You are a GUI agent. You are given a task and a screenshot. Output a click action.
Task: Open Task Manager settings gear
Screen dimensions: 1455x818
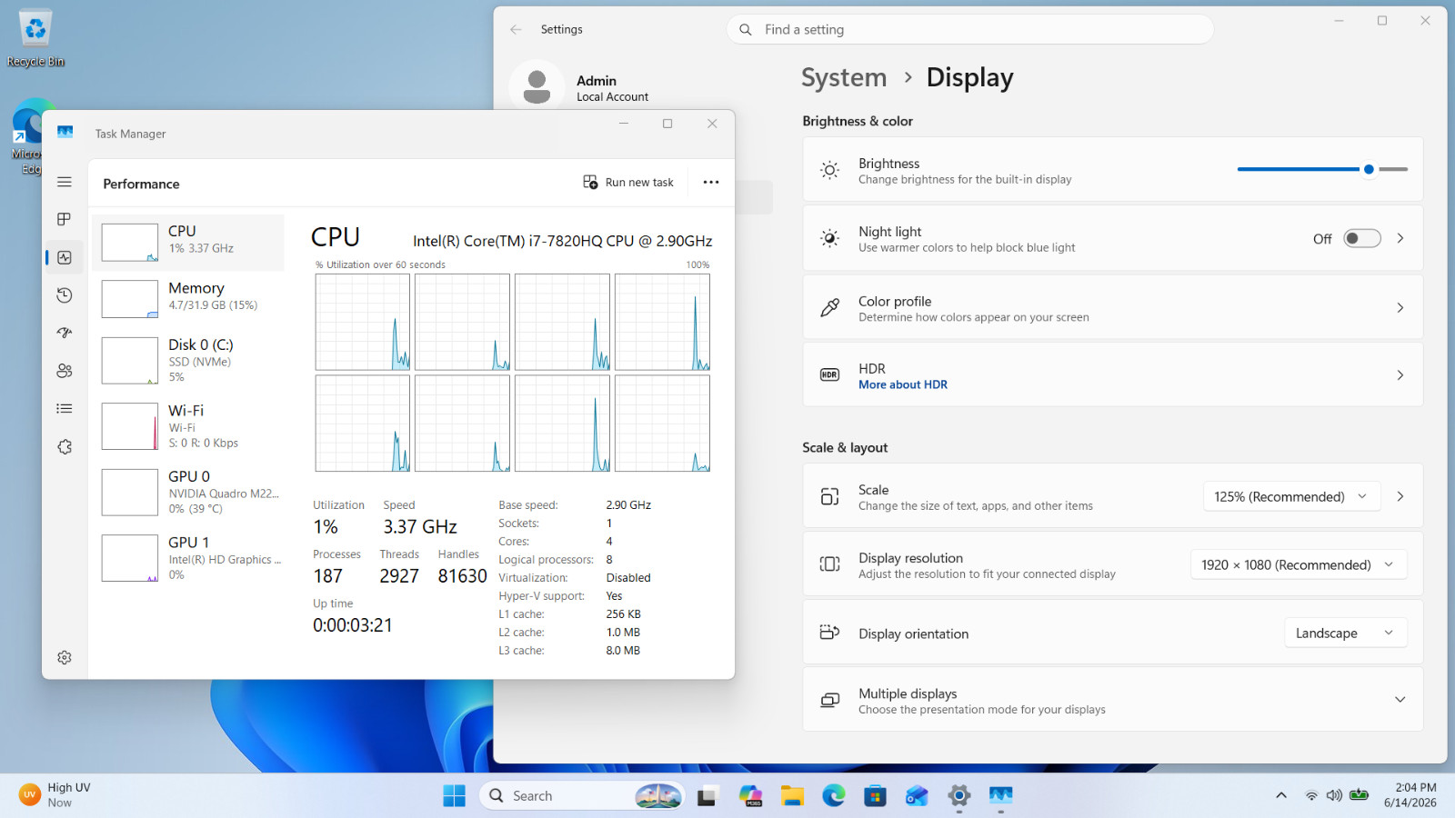click(x=65, y=657)
